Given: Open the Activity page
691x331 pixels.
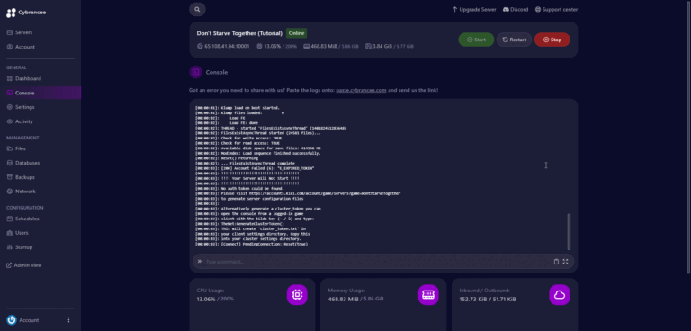Looking at the screenshot, I should [24, 121].
